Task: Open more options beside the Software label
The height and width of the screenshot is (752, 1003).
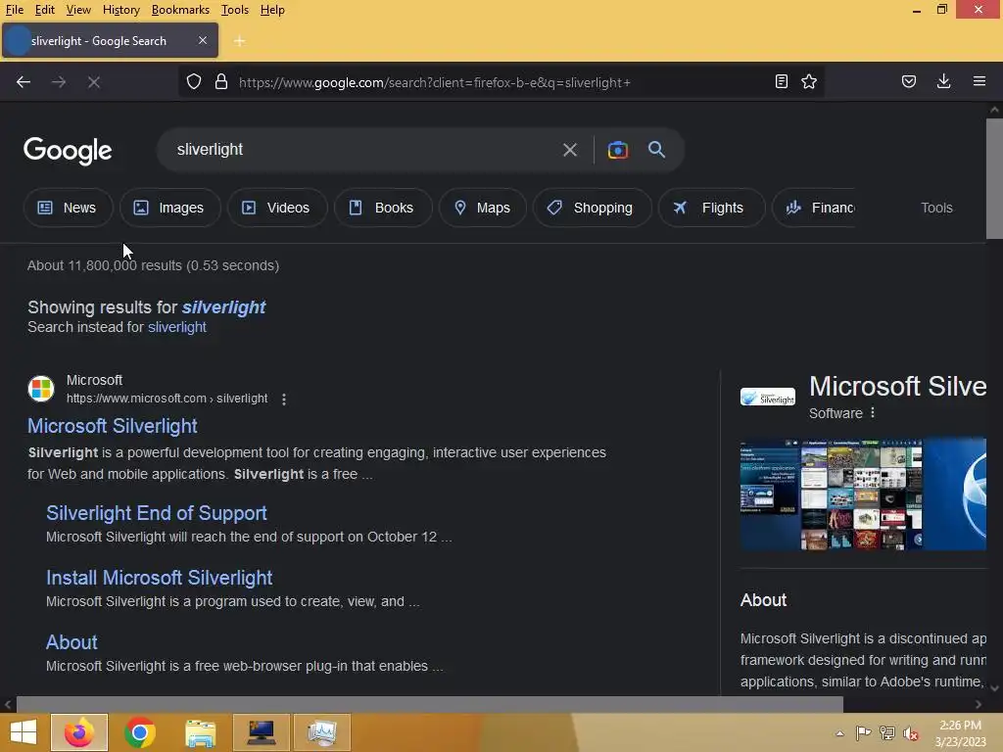Action: click(873, 413)
